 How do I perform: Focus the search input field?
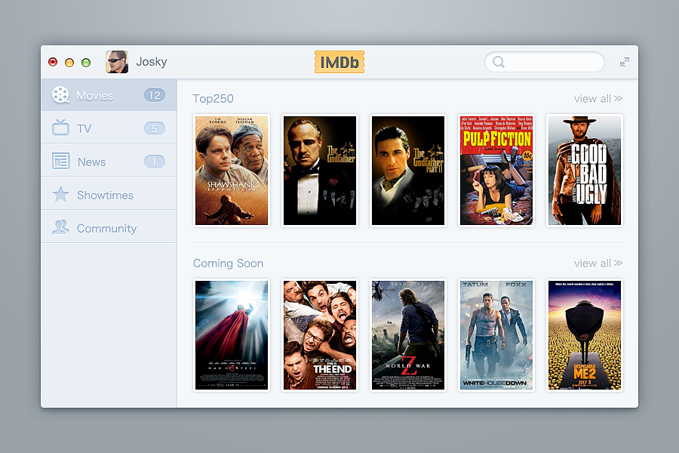pos(545,62)
